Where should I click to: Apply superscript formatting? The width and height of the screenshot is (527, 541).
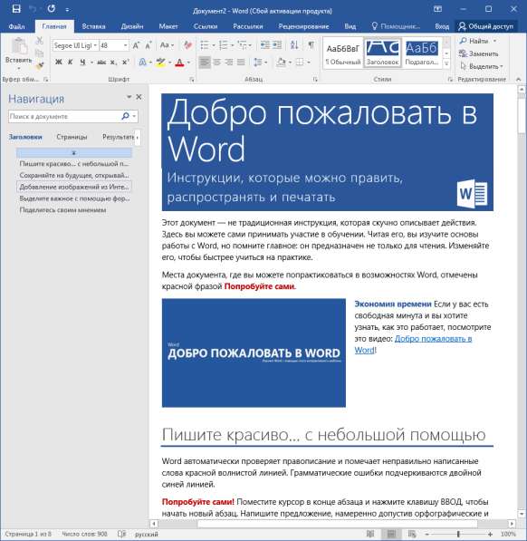coord(126,63)
